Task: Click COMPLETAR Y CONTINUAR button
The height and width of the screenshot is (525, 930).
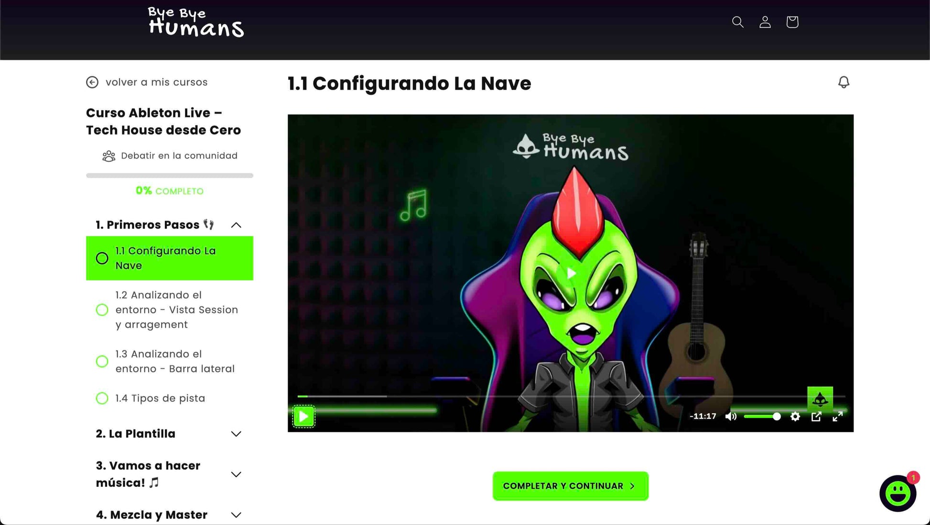Action: pyautogui.click(x=570, y=486)
